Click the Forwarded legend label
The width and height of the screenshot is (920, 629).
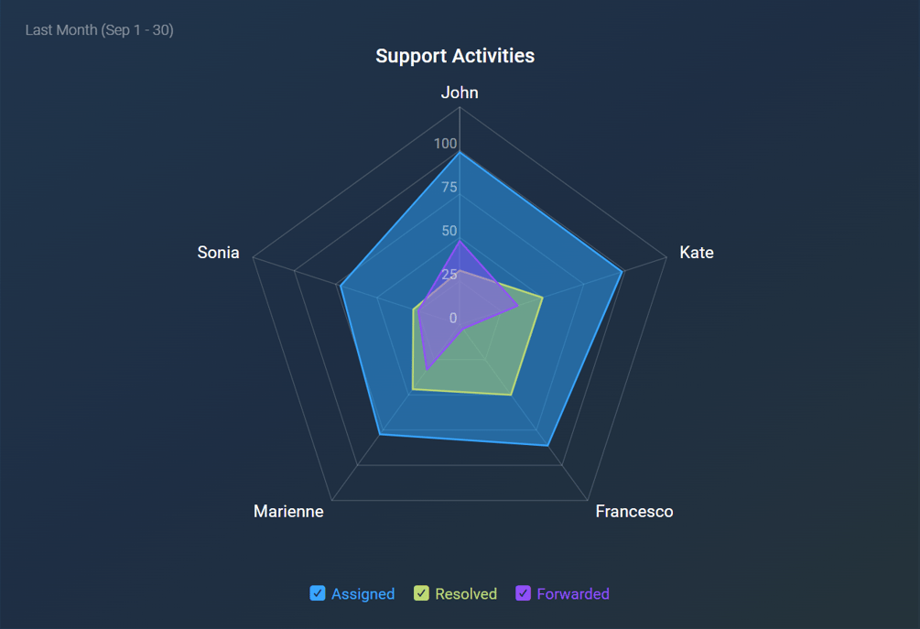(573, 593)
